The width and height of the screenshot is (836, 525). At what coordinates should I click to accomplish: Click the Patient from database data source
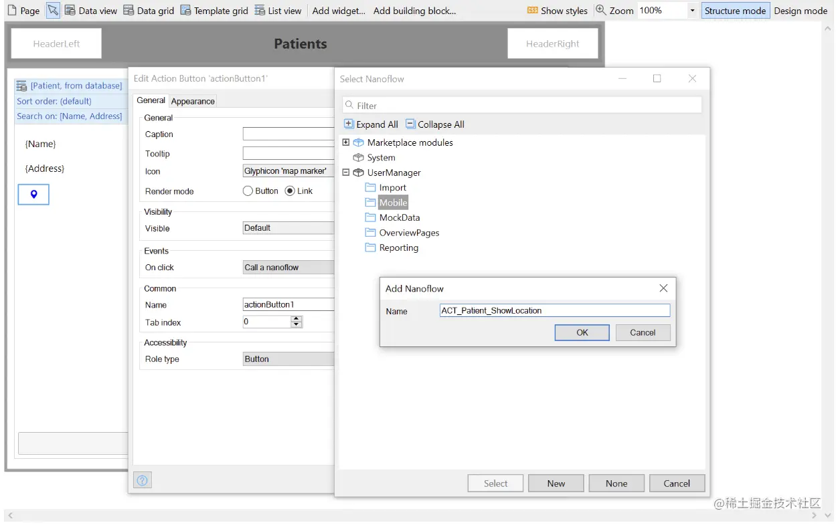pos(70,86)
